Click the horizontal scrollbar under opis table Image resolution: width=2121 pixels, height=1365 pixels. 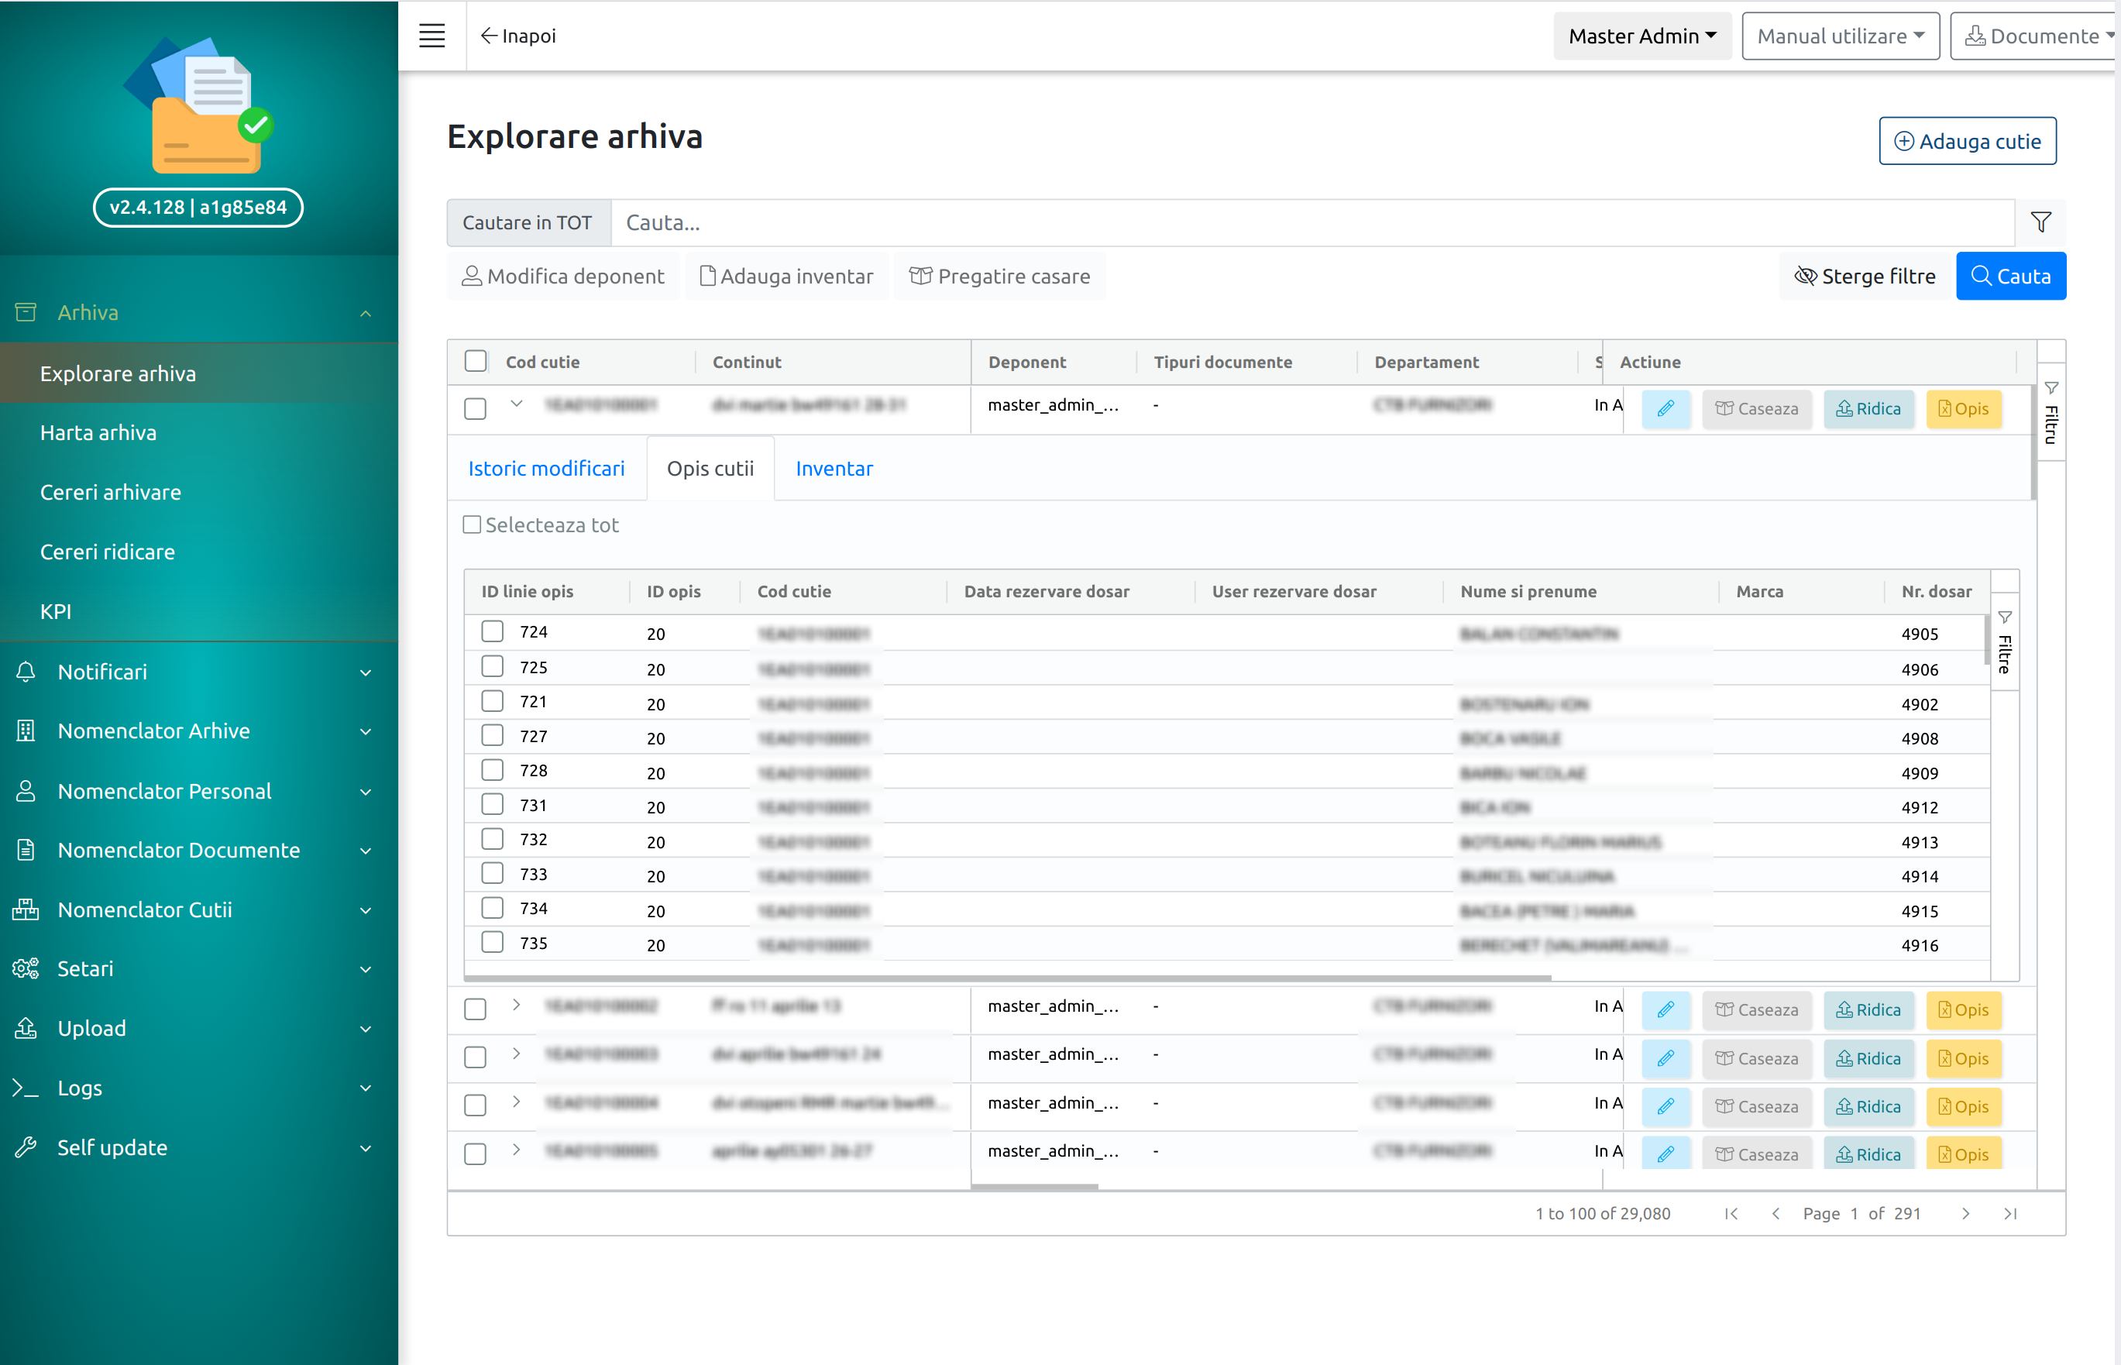click(1007, 977)
